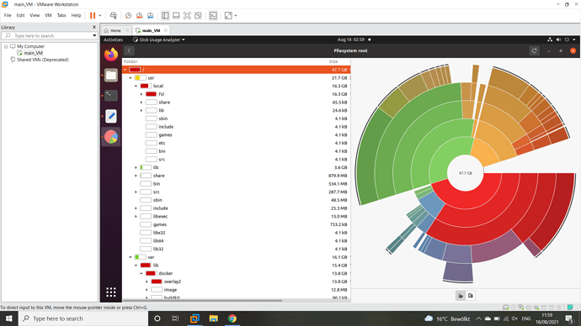Click the Send Ctrl+Alt+Del toolbar icon
Screen dimensions: 581x326
pos(114,15)
